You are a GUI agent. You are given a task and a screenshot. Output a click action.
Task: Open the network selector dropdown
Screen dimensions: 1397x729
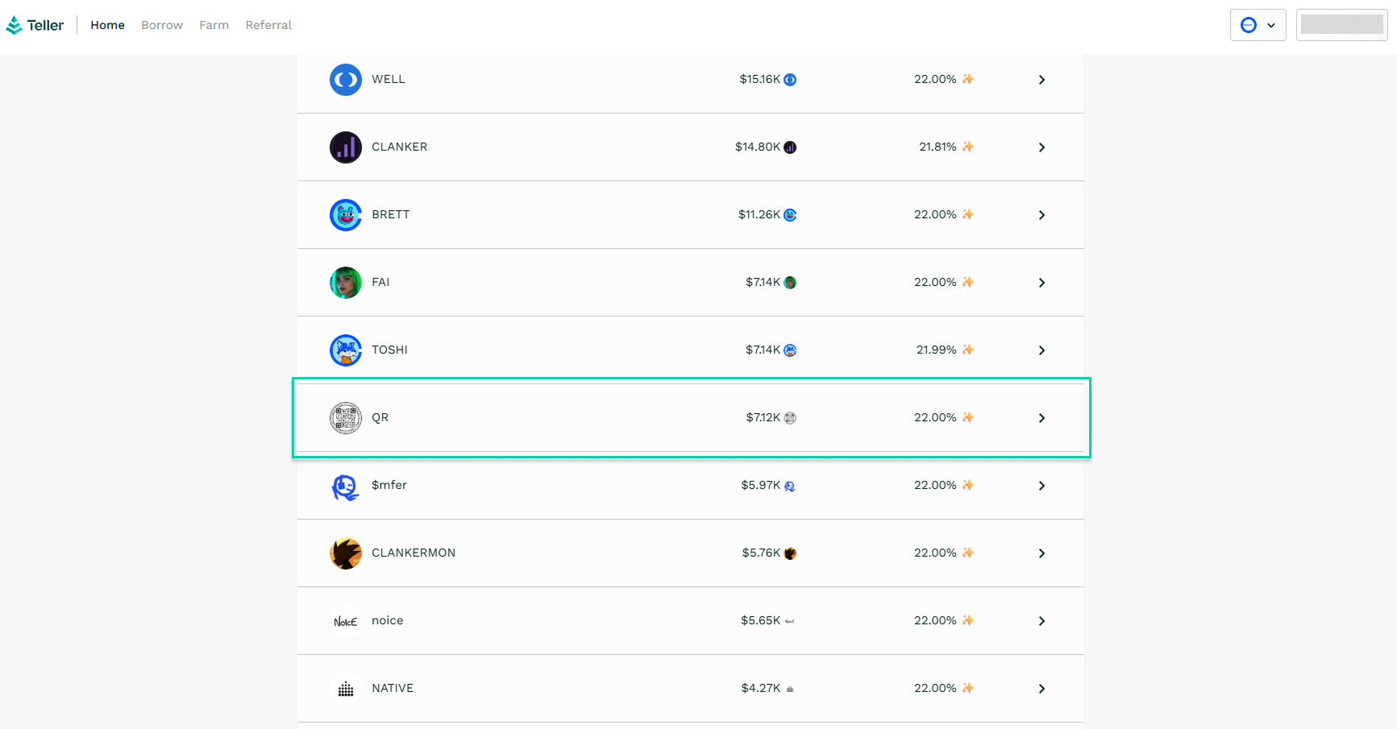pyautogui.click(x=1258, y=25)
